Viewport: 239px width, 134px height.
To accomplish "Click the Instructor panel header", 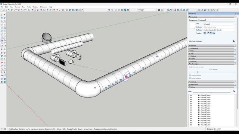I will point(212,61).
